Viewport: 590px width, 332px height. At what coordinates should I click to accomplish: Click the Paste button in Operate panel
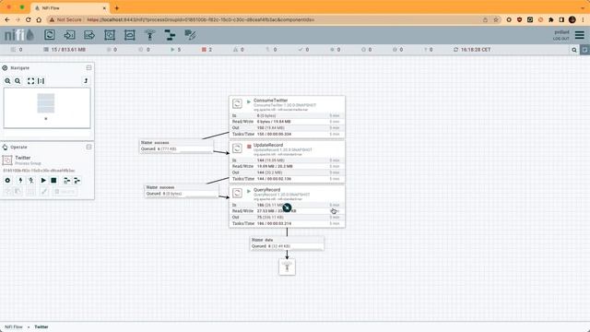(18, 192)
